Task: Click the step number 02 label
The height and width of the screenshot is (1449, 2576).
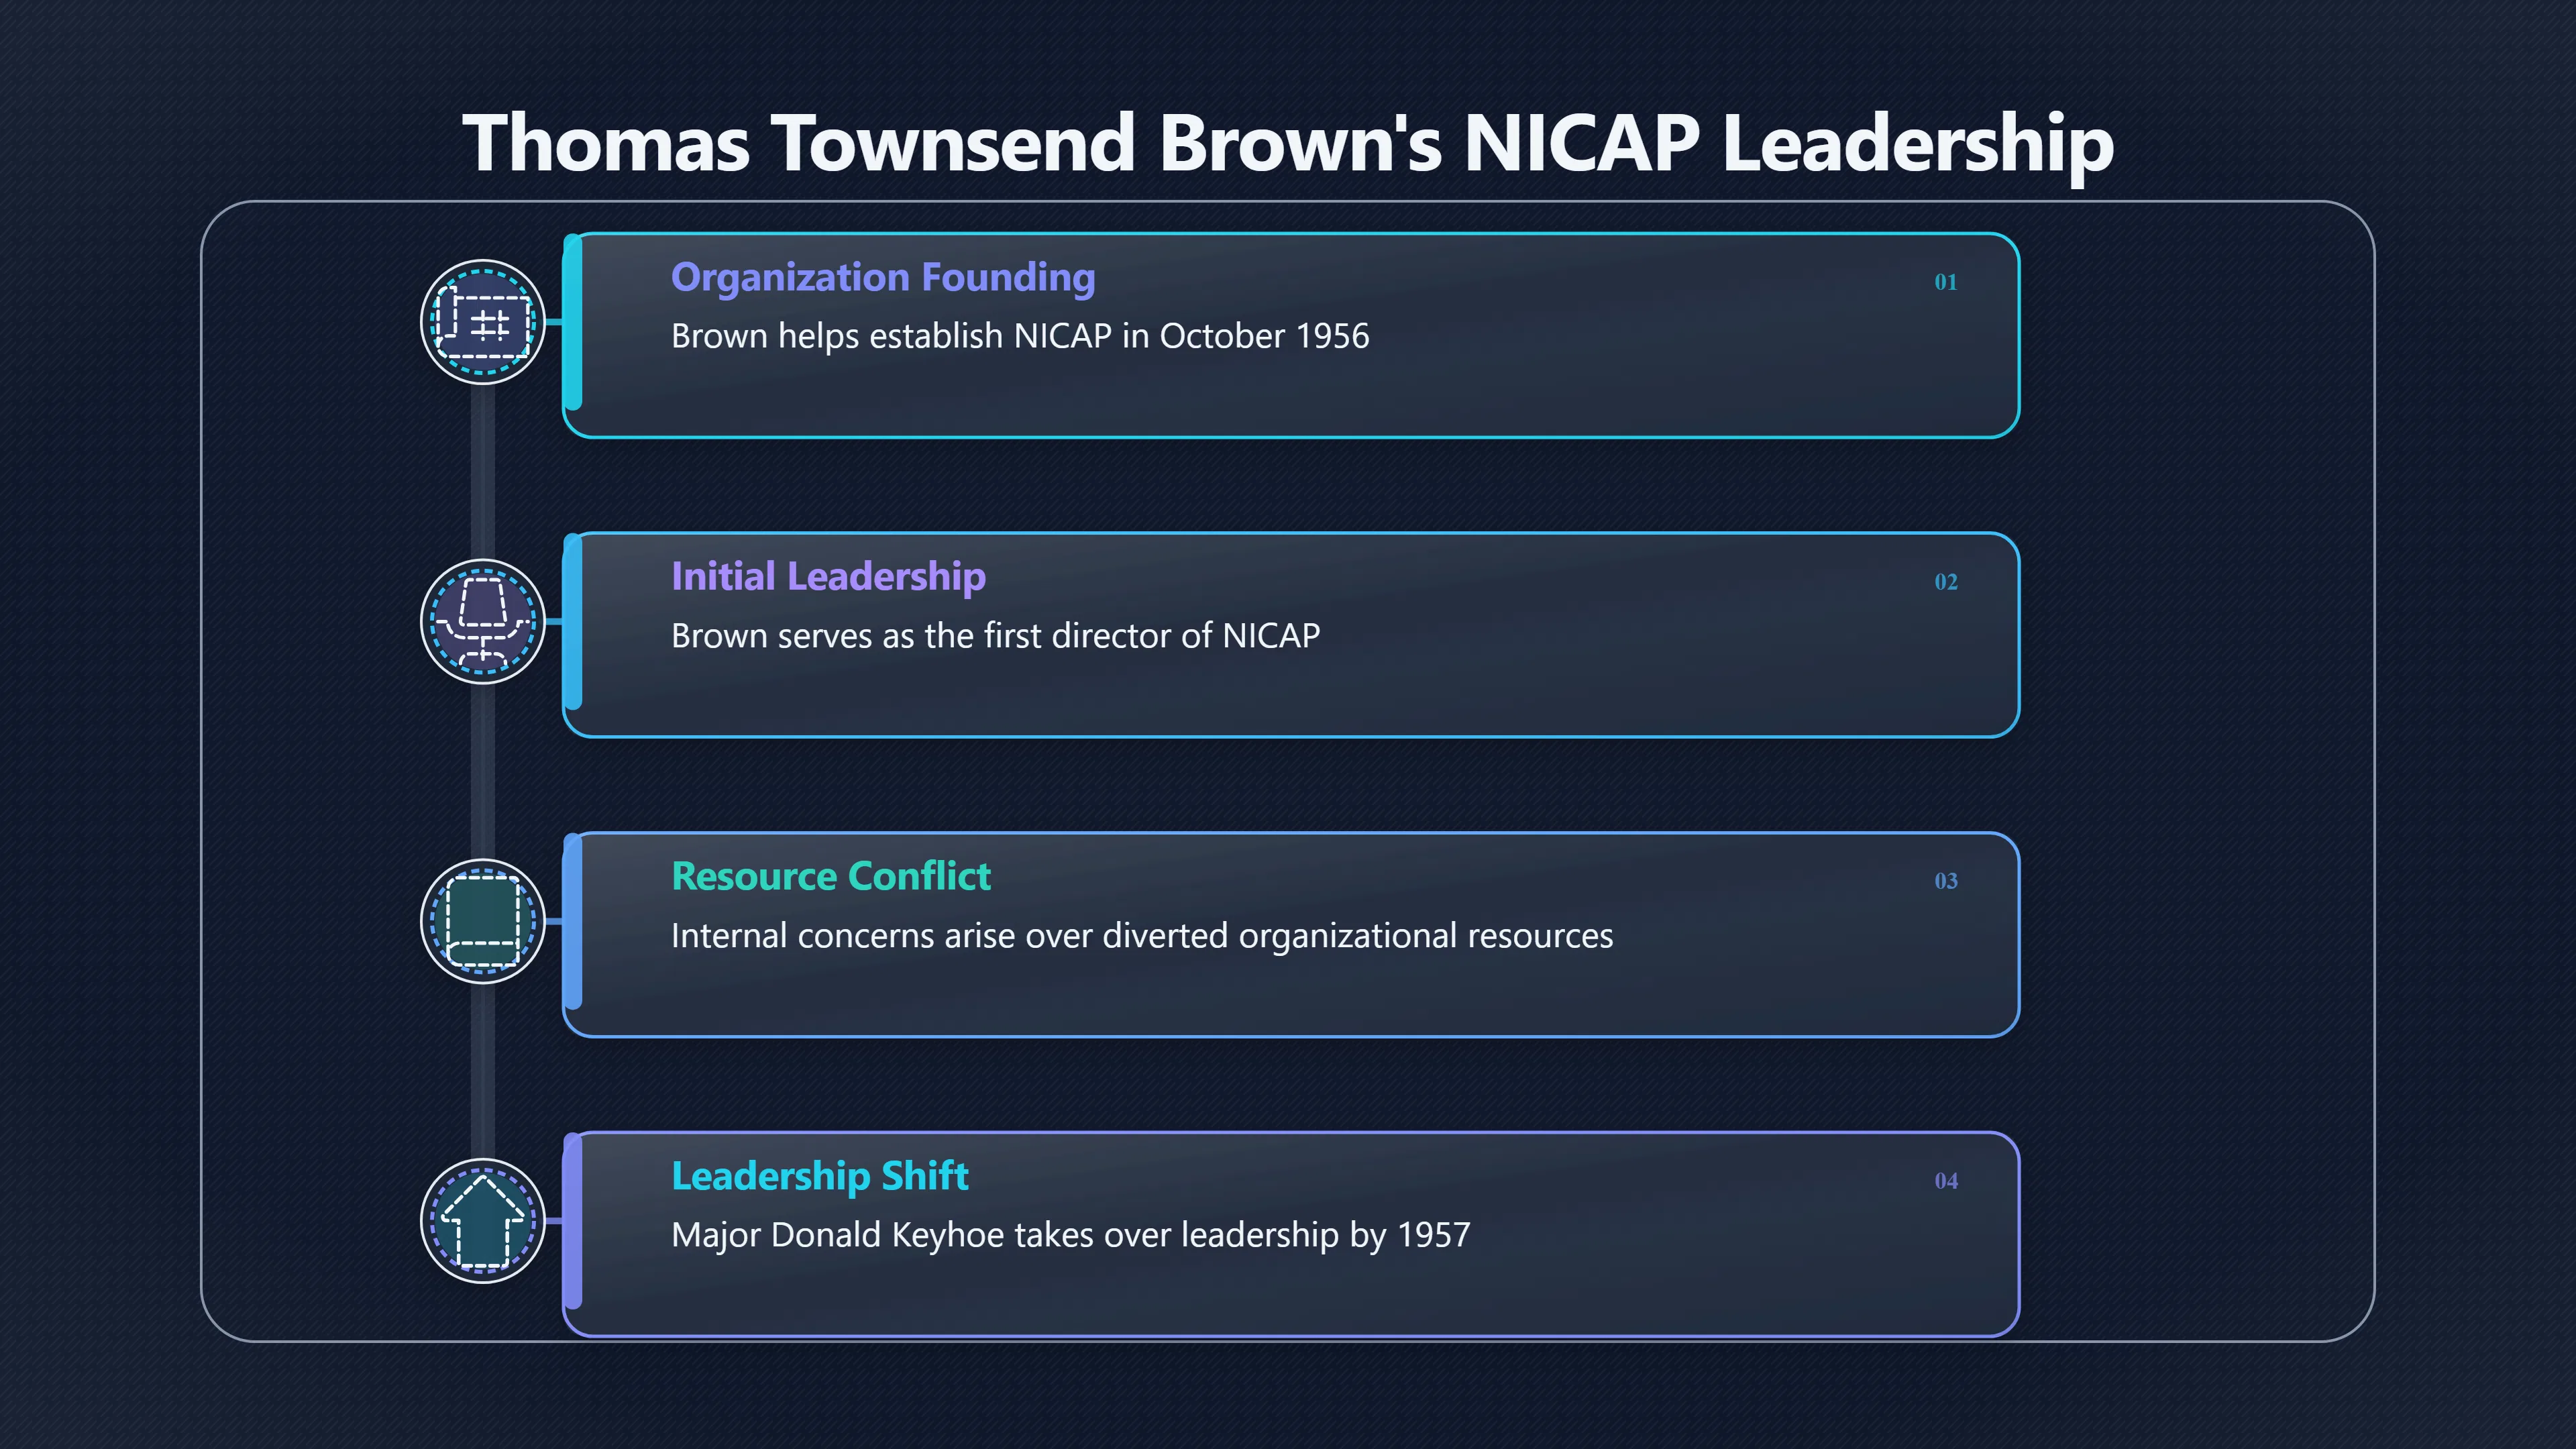Action: point(1945,582)
